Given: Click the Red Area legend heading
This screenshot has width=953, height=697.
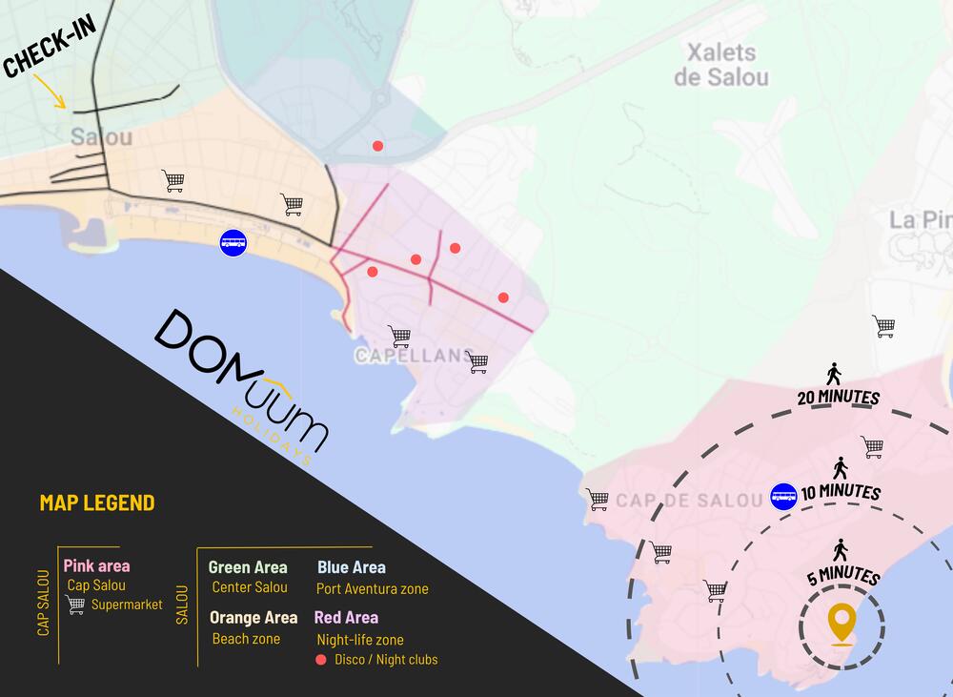Looking at the screenshot, I should [x=347, y=618].
